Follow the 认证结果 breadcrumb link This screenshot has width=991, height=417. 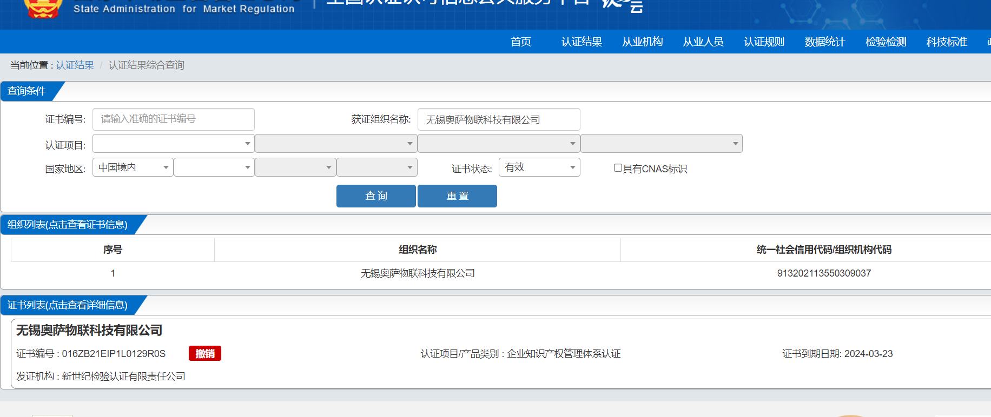tap(75, 65)
